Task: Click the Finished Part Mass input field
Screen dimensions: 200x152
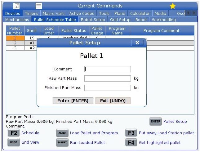Action: [x=107, y=88]
